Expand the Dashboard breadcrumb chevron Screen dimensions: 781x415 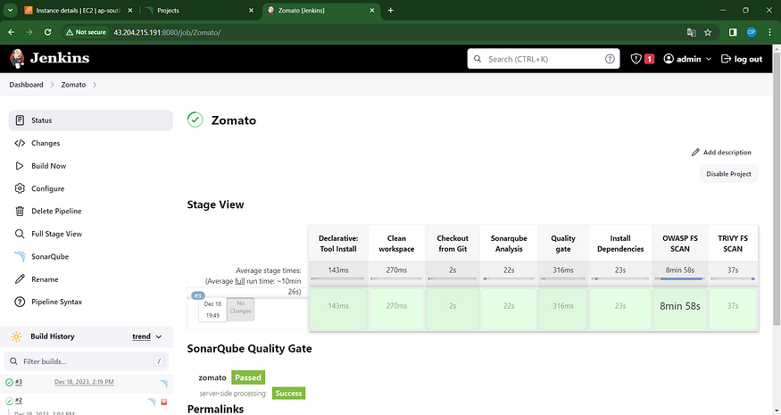53,85
